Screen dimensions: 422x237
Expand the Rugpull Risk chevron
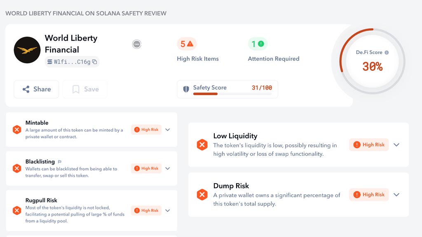click(x=168, y=211)
